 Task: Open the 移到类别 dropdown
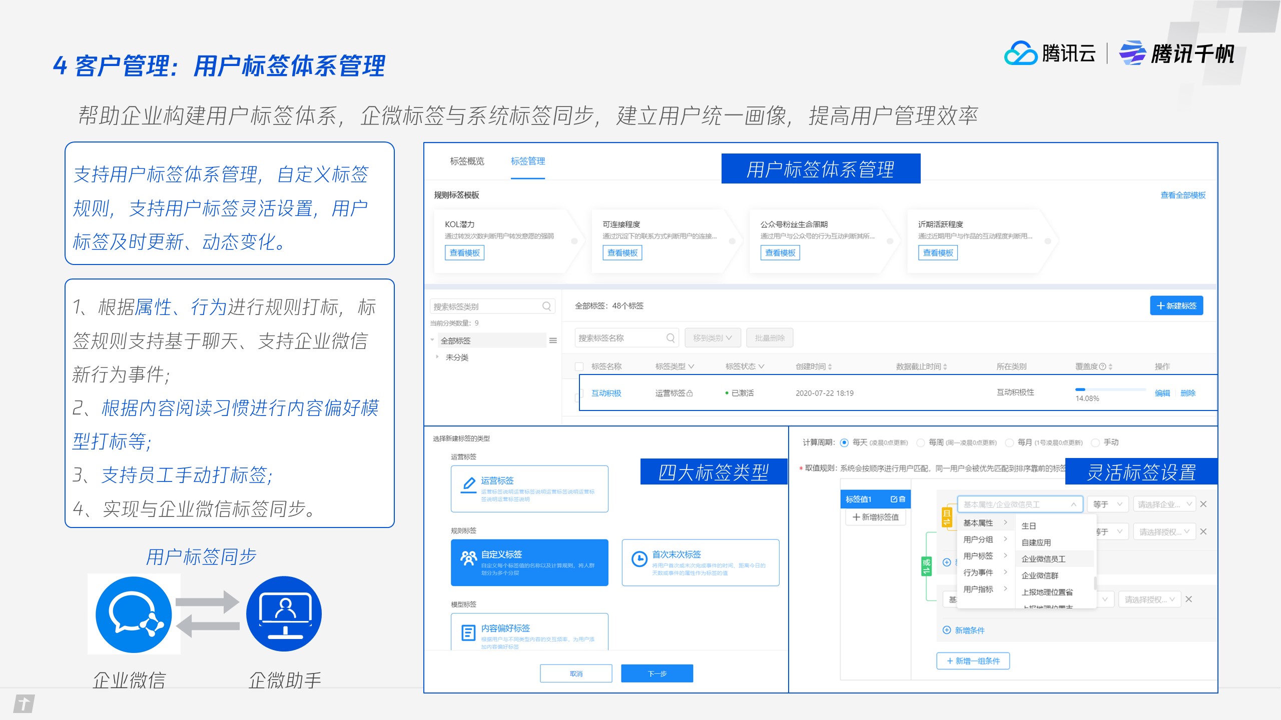tap(713, 338)
